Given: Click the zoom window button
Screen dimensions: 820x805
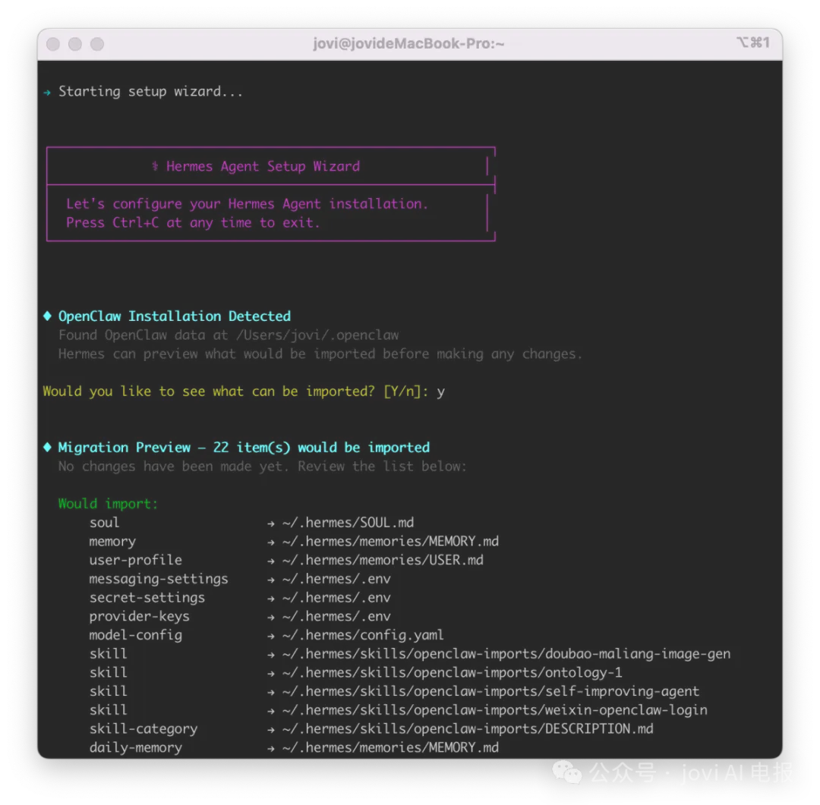Looking at the screenshot, I should click(96, 44).
